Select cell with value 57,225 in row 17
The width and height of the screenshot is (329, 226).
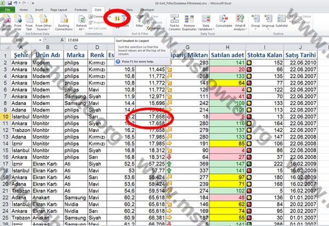click(x=151, y=164)
